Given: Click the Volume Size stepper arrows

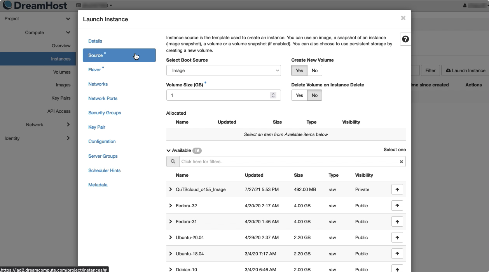Looking at the screenshot, I should 273,95.
